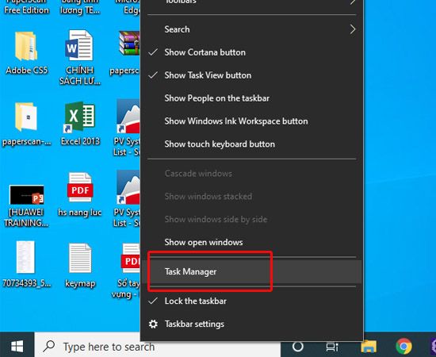Click the Windows Start button
The height and width of the screenshot is (357, 436).
pyautogui.click(x=17, y=346)
